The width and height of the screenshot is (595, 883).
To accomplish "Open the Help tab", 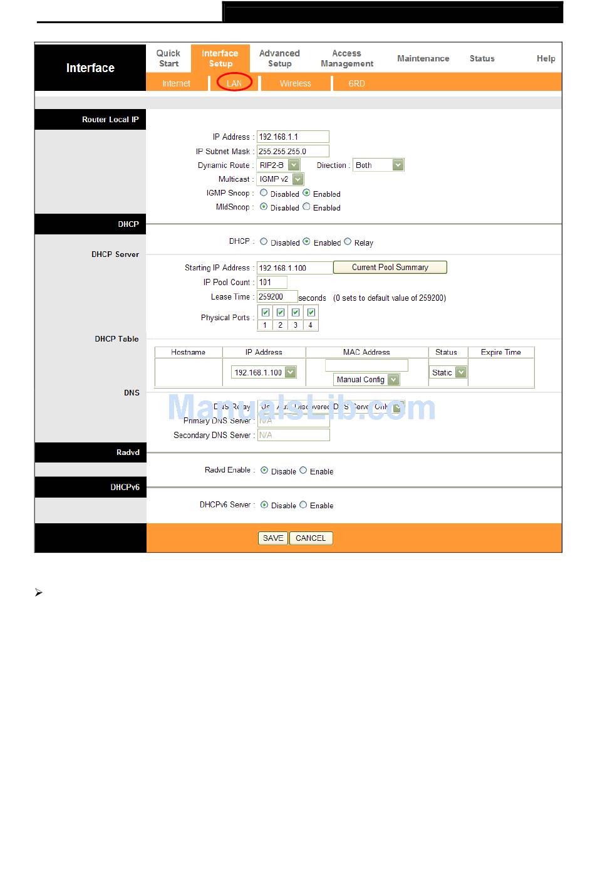I will pos(546,58).
